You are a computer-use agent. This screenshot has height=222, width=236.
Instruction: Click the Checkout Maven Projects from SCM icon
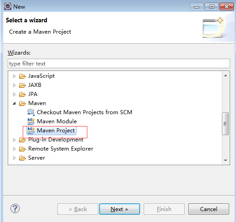pyautogui.click(x=31, y=112)
